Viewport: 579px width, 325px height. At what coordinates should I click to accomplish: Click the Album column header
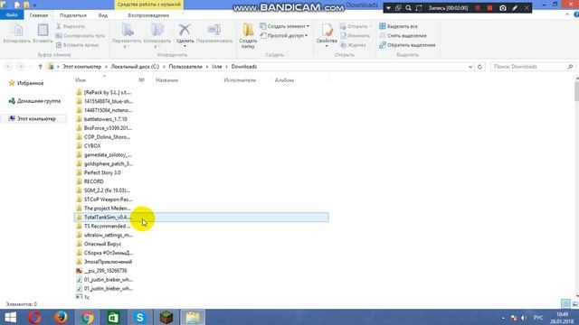point(284,80)
